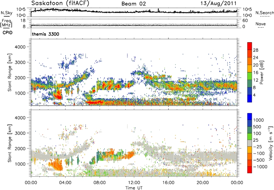Click the '08:00' time tick label
274x190 pixels.
point(100,183)
